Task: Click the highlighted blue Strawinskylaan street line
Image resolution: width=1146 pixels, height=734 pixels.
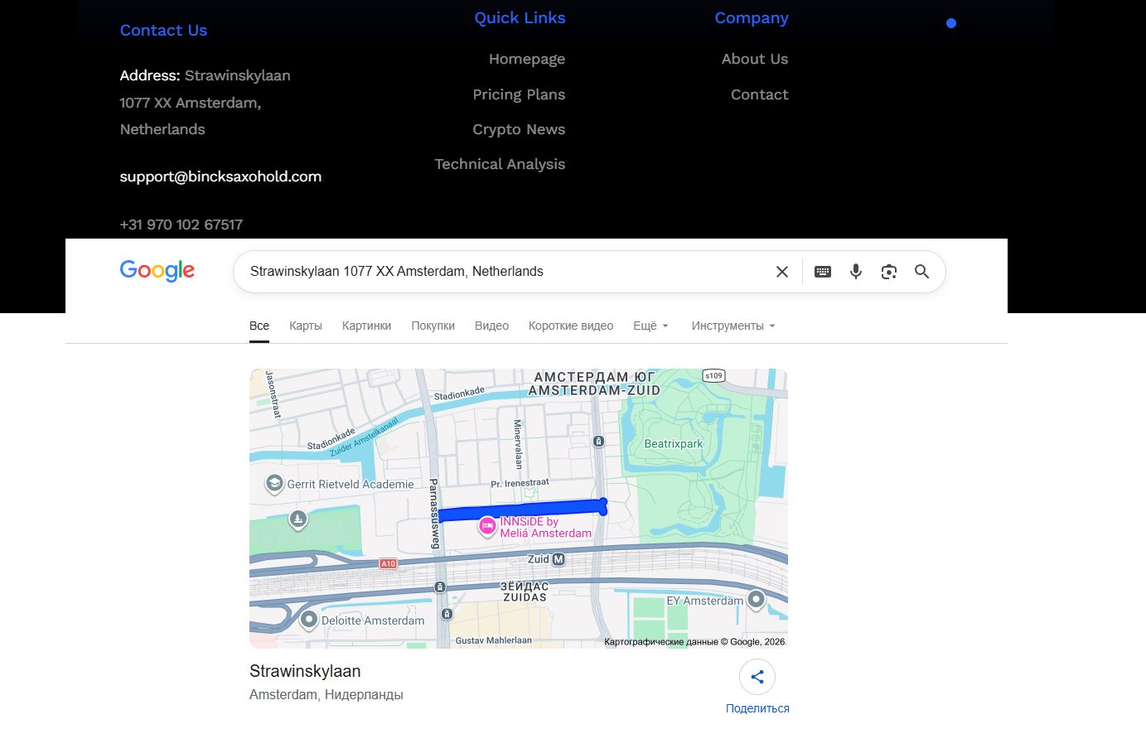Action: tap(522, 509)
